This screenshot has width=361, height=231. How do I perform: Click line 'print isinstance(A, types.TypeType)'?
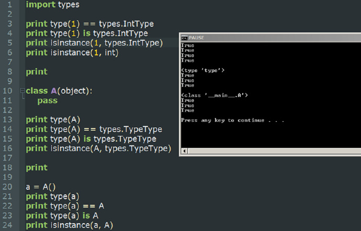pyautogui.click(x=98, y=148)
